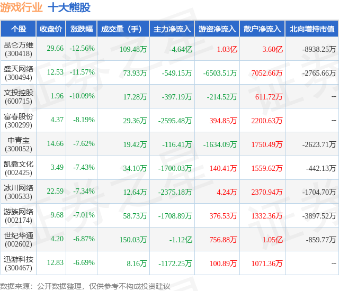Viewport: 339px width, 291px height.
Task: Click hot money inflow -1634.09万
Action: click(x=220, y=144)
